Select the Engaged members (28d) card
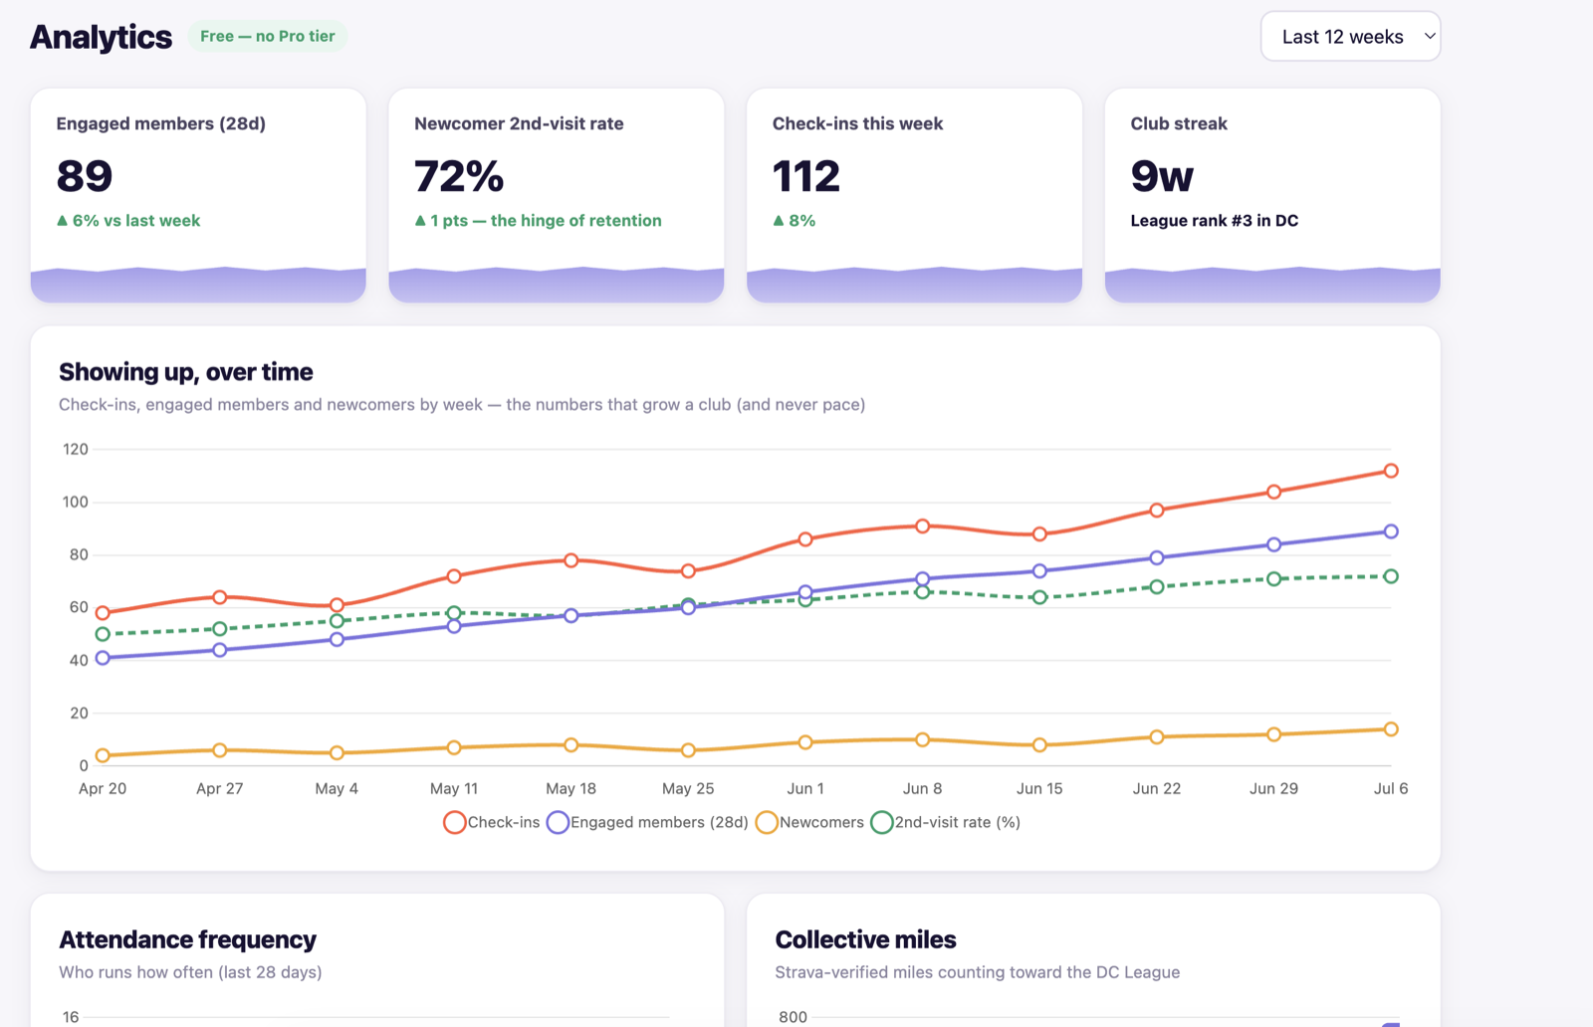This screenshot has height=1027, width=1593. pyautogui.click(x=198, y=195)
